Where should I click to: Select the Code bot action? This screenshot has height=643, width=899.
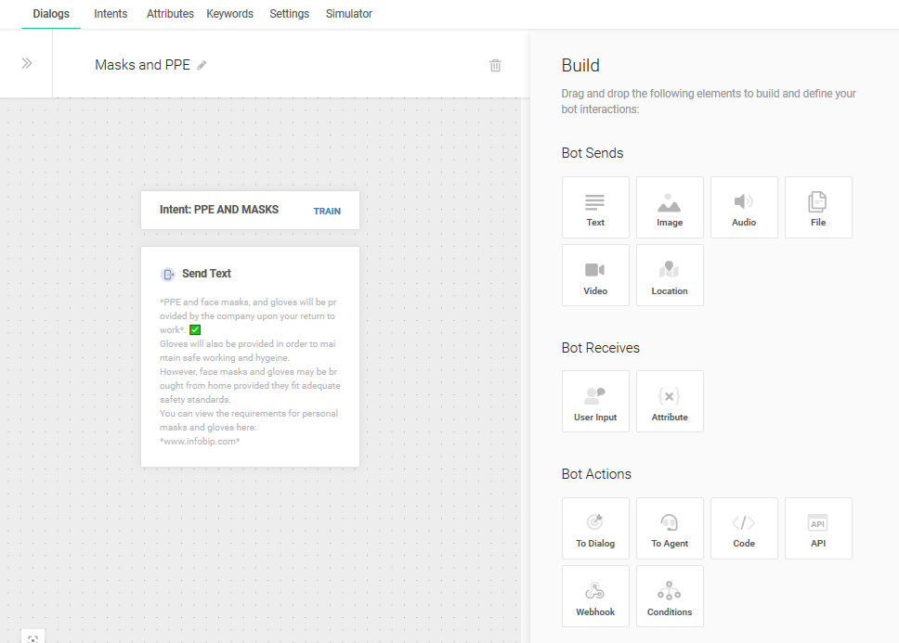tap(744, 529)
